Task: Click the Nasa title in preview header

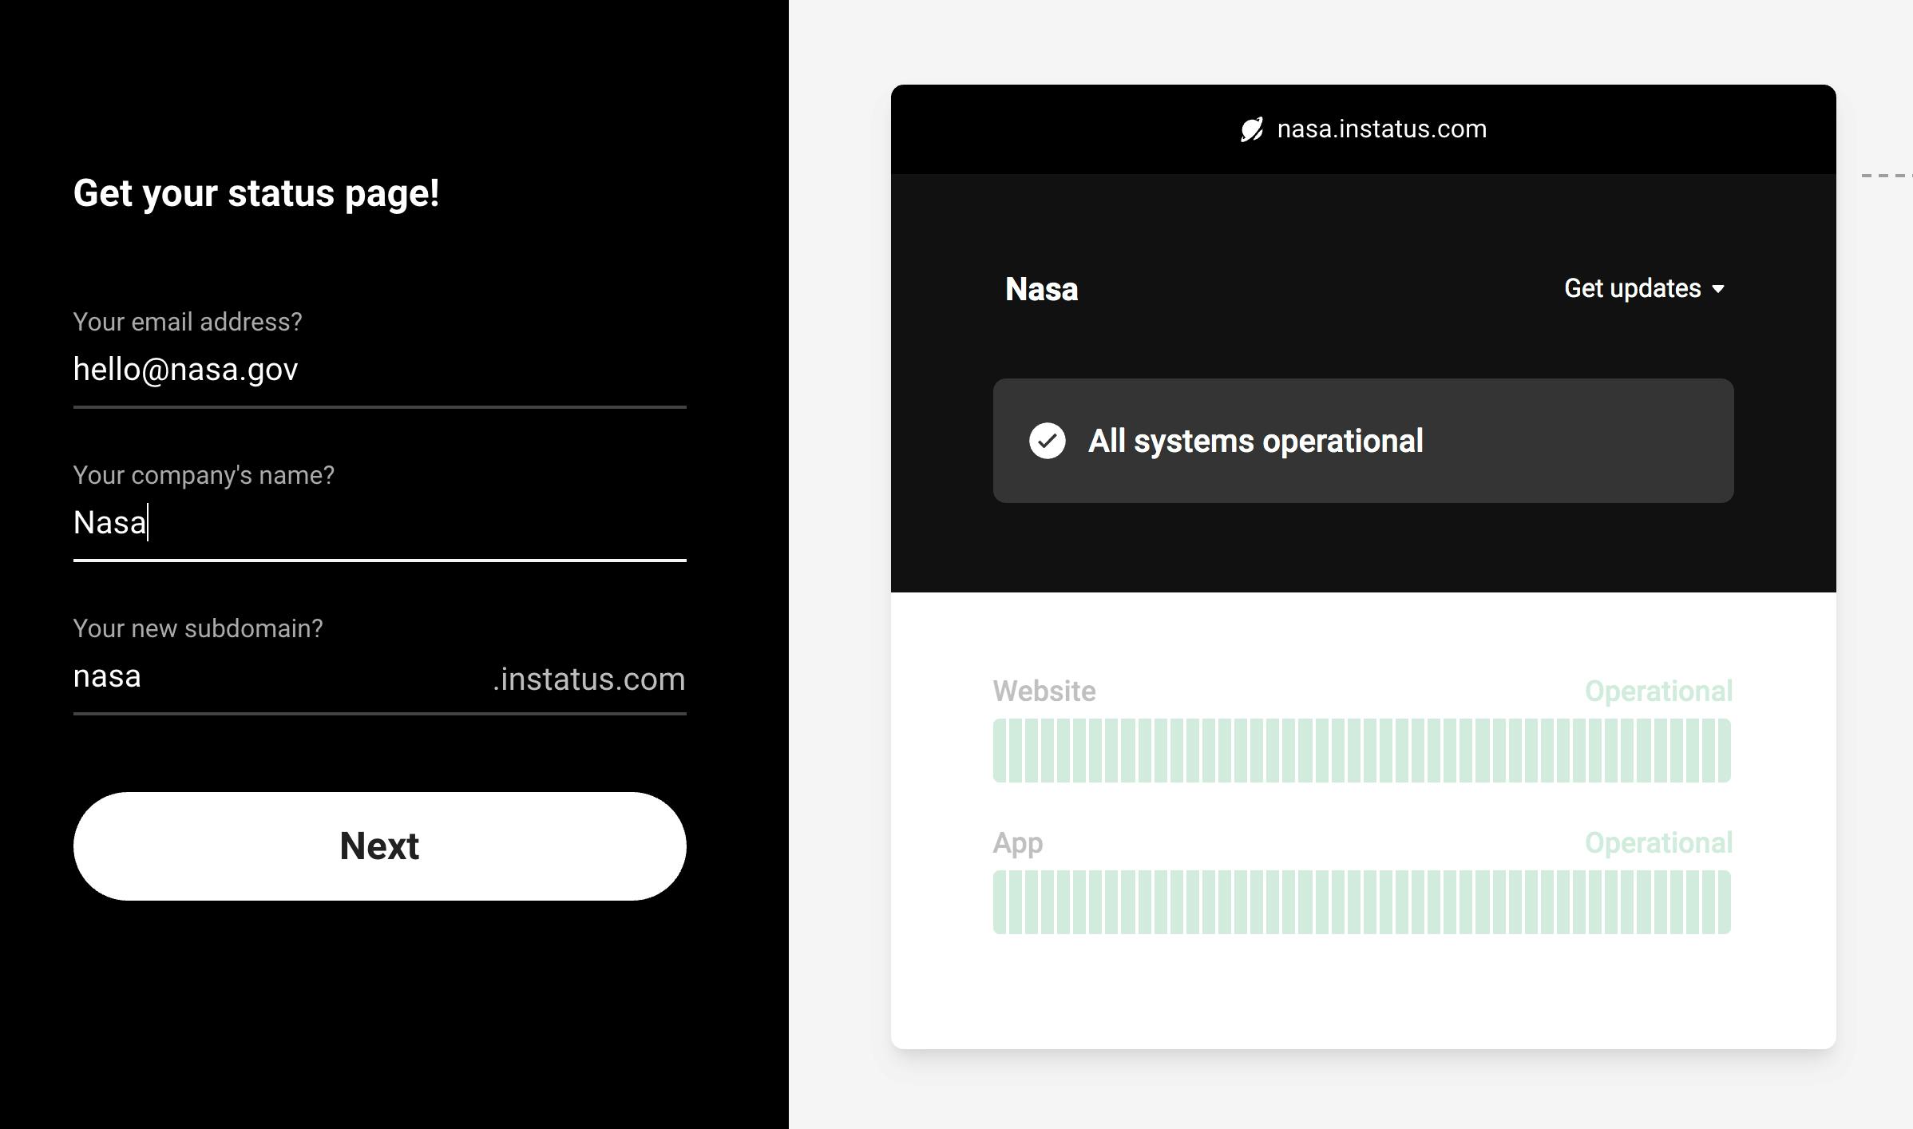Action: coord(1041,289)
